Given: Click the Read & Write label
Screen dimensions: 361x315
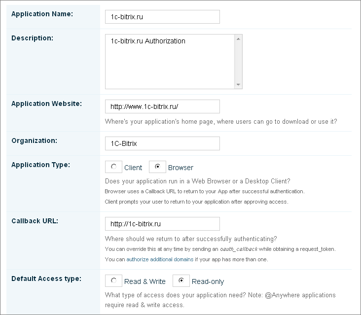Looking at the screenshot, I should click(145, 281).
